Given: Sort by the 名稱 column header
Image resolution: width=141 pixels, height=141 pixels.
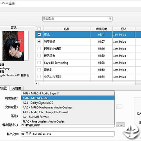Looking at the screenshot, I should click(67, 29).
